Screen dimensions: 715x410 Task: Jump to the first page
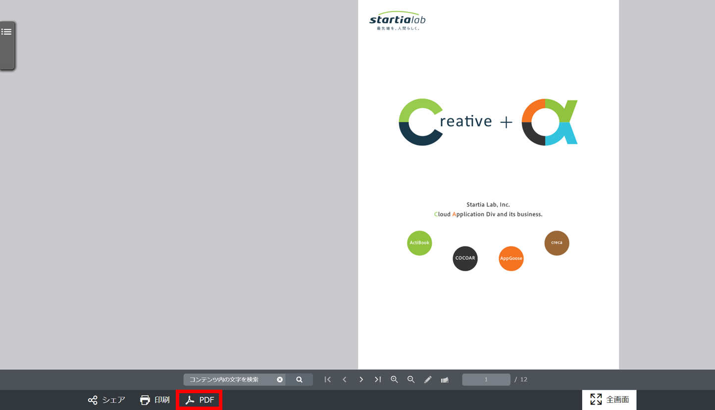(327, 380)
